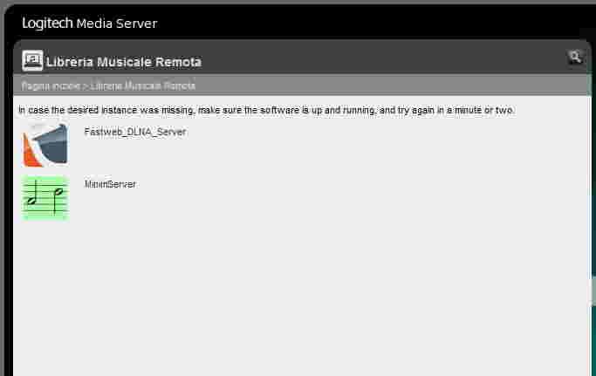The width and height of the screenshot is (596, 376).
Task: Go to Pagina iniziale via breadcrumb
Action: tap(51, 85)
